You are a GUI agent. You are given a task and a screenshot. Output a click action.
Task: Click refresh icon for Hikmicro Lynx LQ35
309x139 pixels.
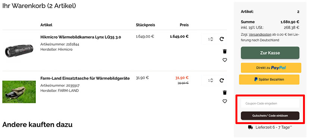pyautogui.click(x=222, y=39)
